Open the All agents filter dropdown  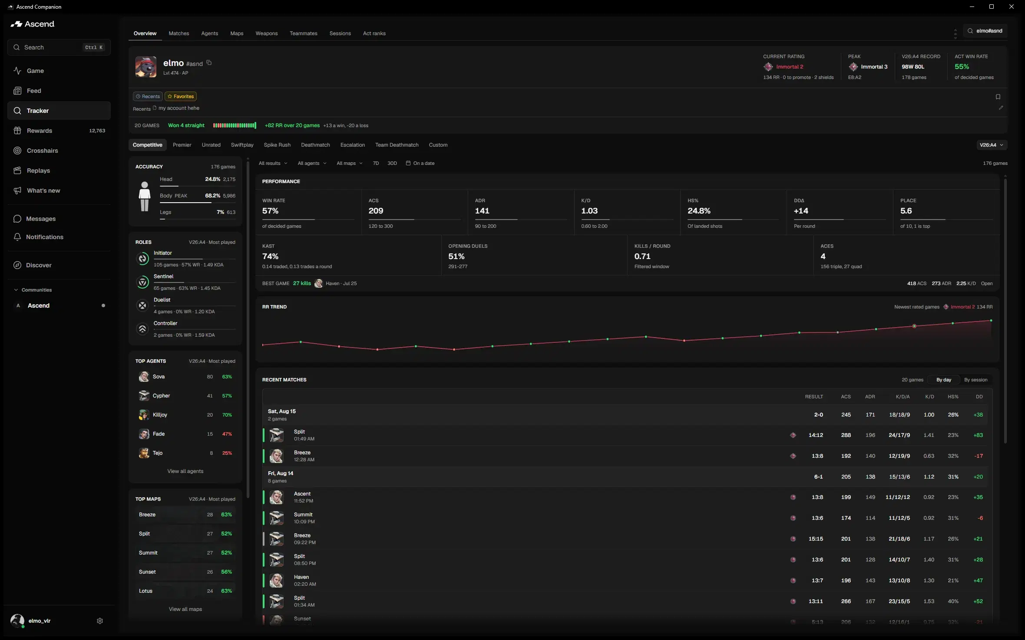pos(312,163)
